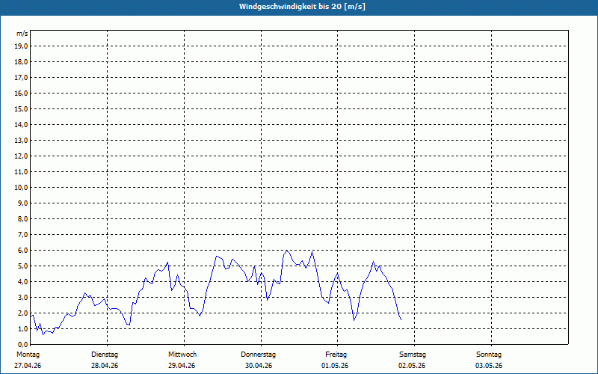The width and height of the screenshot is (598, 374).
Task: Click the date 30.04.26
Action: 259,366
